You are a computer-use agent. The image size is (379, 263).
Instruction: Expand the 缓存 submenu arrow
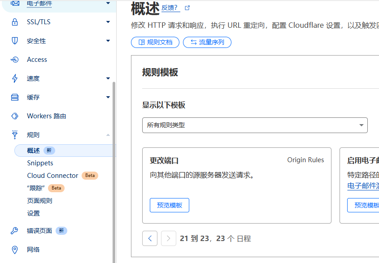108,97
